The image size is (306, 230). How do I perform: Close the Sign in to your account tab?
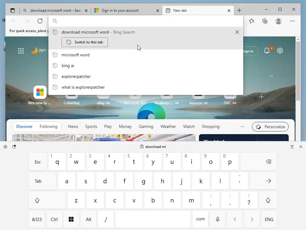click(x=158, y=10)
